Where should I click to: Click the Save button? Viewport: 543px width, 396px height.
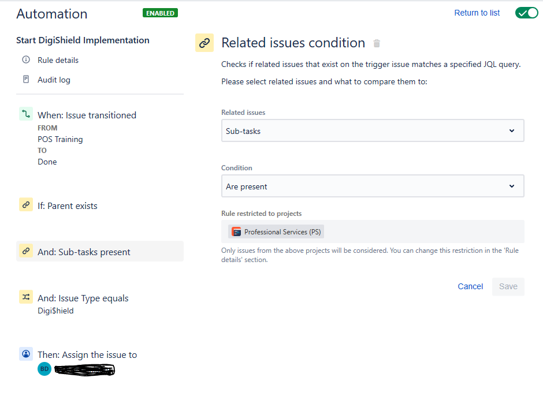508,287
